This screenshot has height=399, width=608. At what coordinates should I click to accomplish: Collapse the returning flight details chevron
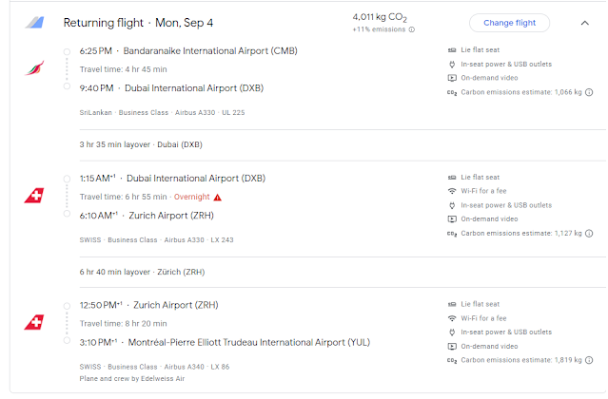pyautogui.click(x=583, y=23)
